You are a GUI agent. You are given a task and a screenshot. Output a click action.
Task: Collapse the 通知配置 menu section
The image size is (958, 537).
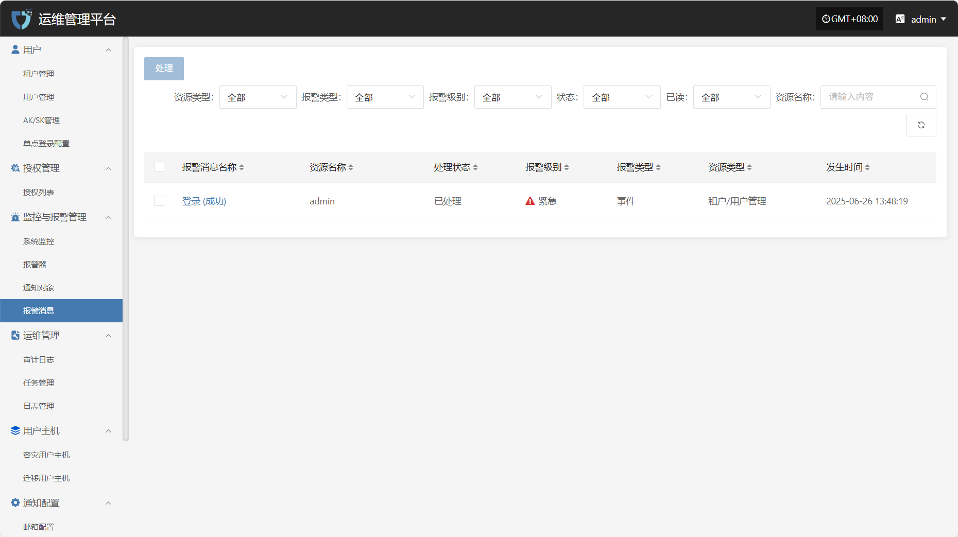coord(108,503)
